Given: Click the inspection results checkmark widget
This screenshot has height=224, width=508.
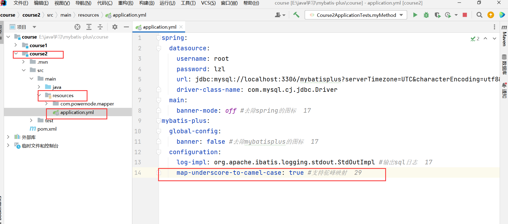Looking at the screenshot, I should 475,39.
